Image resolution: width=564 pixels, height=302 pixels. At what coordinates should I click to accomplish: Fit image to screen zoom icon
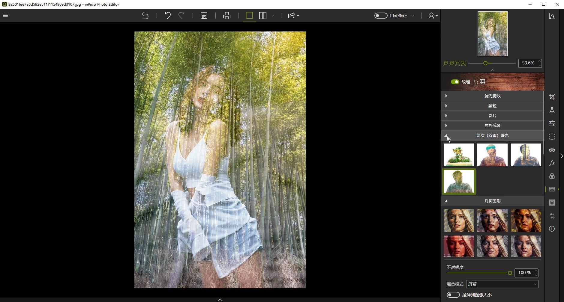463,63
